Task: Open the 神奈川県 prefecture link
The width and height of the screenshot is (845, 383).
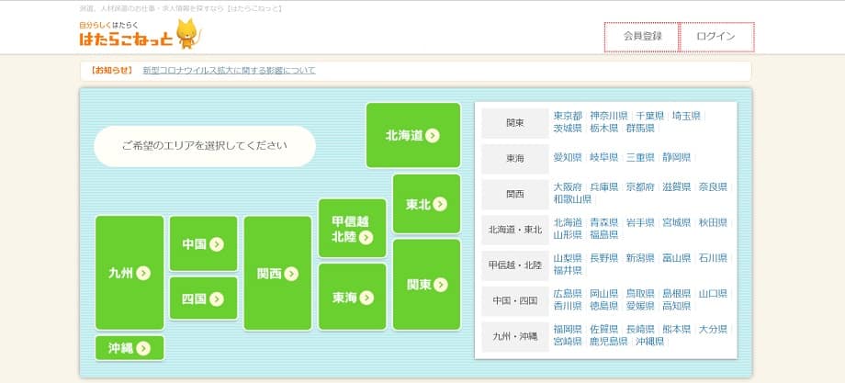Action: coord(609,116)
